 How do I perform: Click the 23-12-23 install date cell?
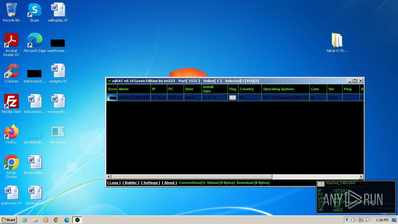(215, 97)
